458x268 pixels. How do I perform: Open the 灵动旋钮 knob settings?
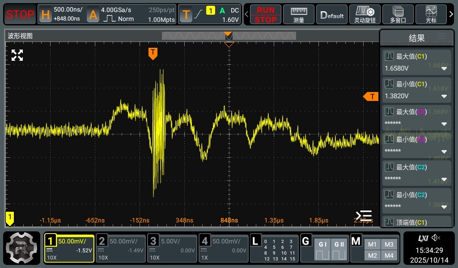coord(365,14)
